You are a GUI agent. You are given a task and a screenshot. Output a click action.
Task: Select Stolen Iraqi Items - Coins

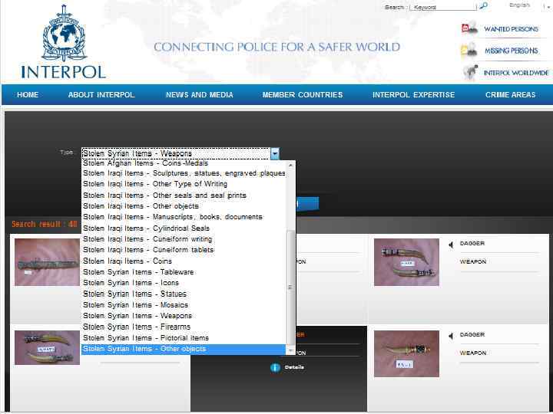point(184,261)
